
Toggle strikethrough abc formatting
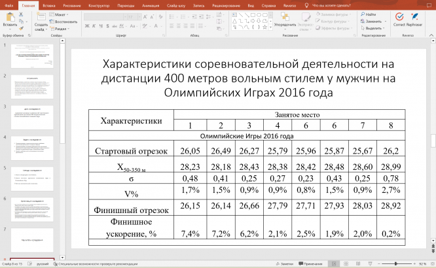point(115,26)
